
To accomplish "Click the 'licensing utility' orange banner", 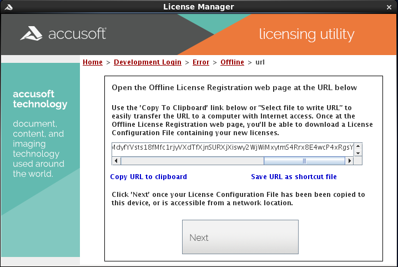I will coord(306,34).
